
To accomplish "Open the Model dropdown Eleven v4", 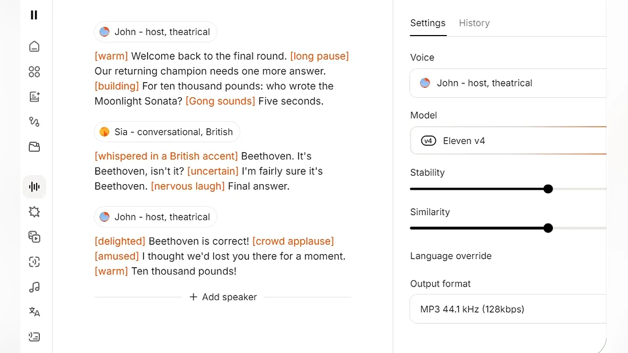I will [x=508, y=141].
